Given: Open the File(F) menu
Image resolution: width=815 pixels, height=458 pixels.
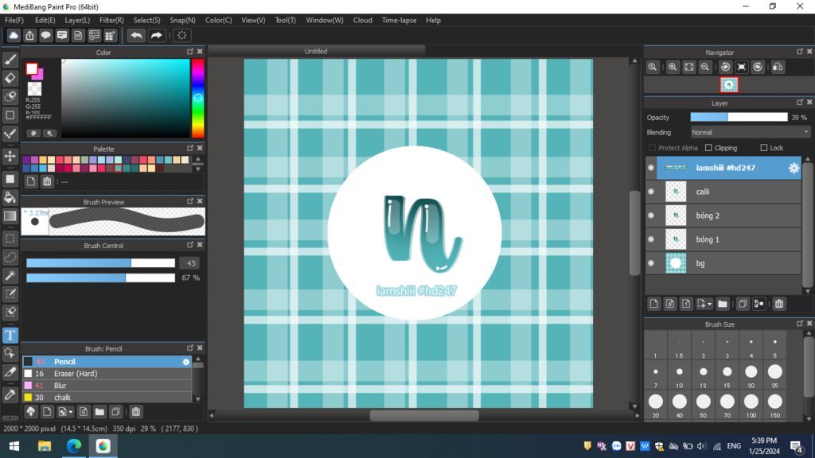Looking at the screenshot, I should [14, 20].
